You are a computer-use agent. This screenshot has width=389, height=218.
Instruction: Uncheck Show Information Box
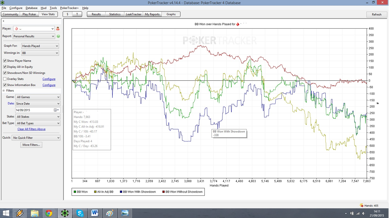5,85
